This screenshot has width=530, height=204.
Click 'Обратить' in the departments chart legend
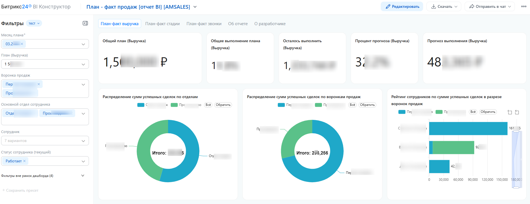[x=223, y=105]
